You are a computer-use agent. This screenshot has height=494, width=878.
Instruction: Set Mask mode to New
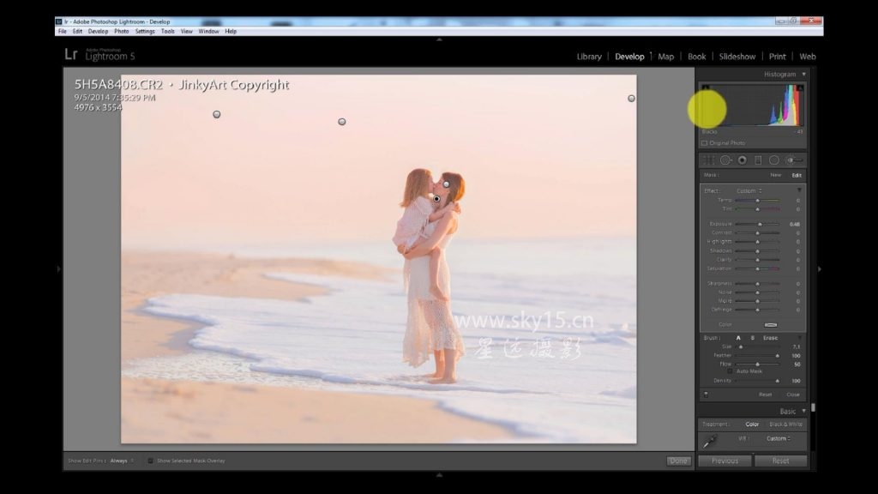click(775, 175)
